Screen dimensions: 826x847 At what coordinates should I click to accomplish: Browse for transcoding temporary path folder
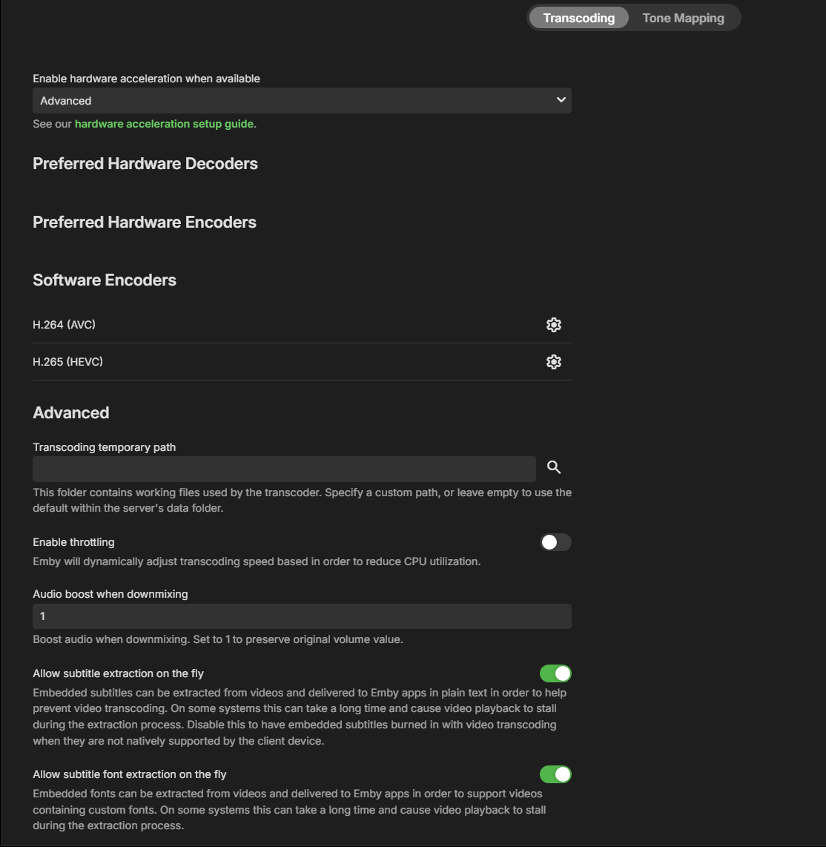click(x=553, y=467)
